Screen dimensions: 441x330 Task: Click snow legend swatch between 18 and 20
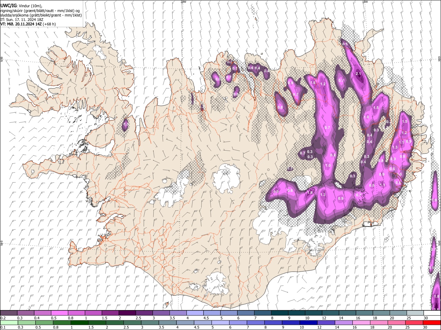381,313
